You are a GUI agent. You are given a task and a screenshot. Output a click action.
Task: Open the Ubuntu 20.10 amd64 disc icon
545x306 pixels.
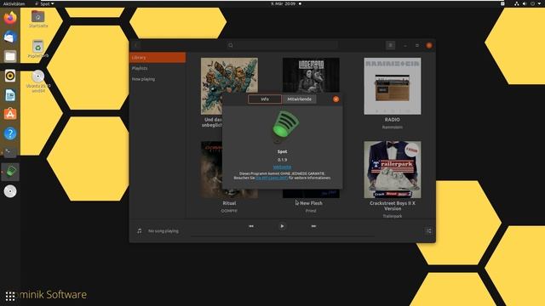tap(38, 82)
